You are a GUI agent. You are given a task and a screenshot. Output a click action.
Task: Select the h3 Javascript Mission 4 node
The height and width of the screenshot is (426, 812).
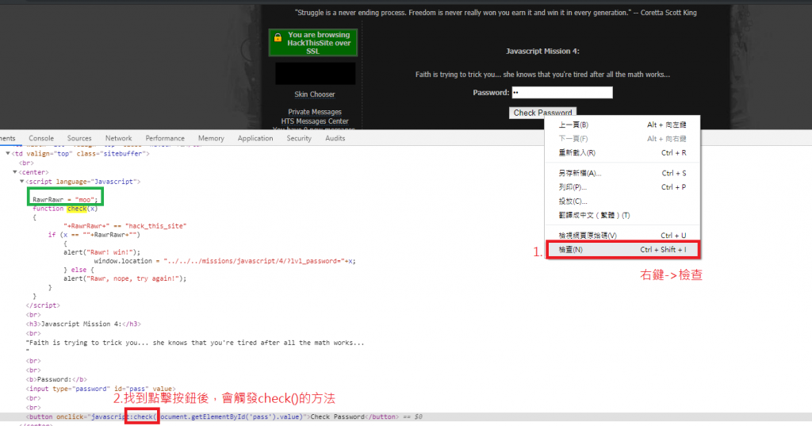83,324
